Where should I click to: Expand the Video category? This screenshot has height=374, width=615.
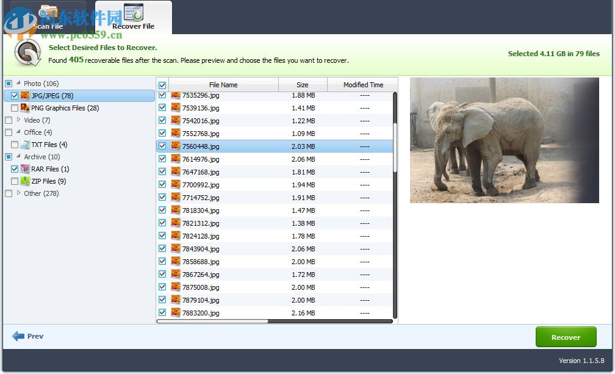18,120
